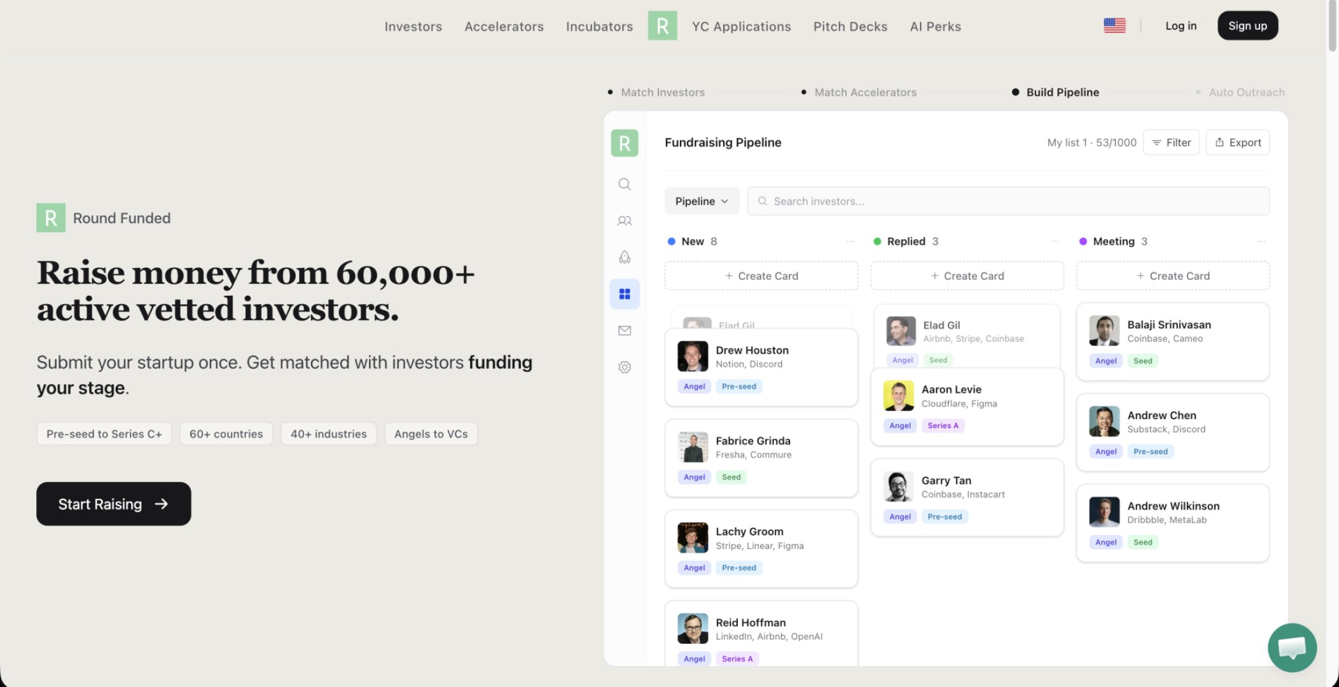This screenshot has height=687, width=1339.
Task: Click Drew Houston's avatar photo
Action: click(693, 356)
